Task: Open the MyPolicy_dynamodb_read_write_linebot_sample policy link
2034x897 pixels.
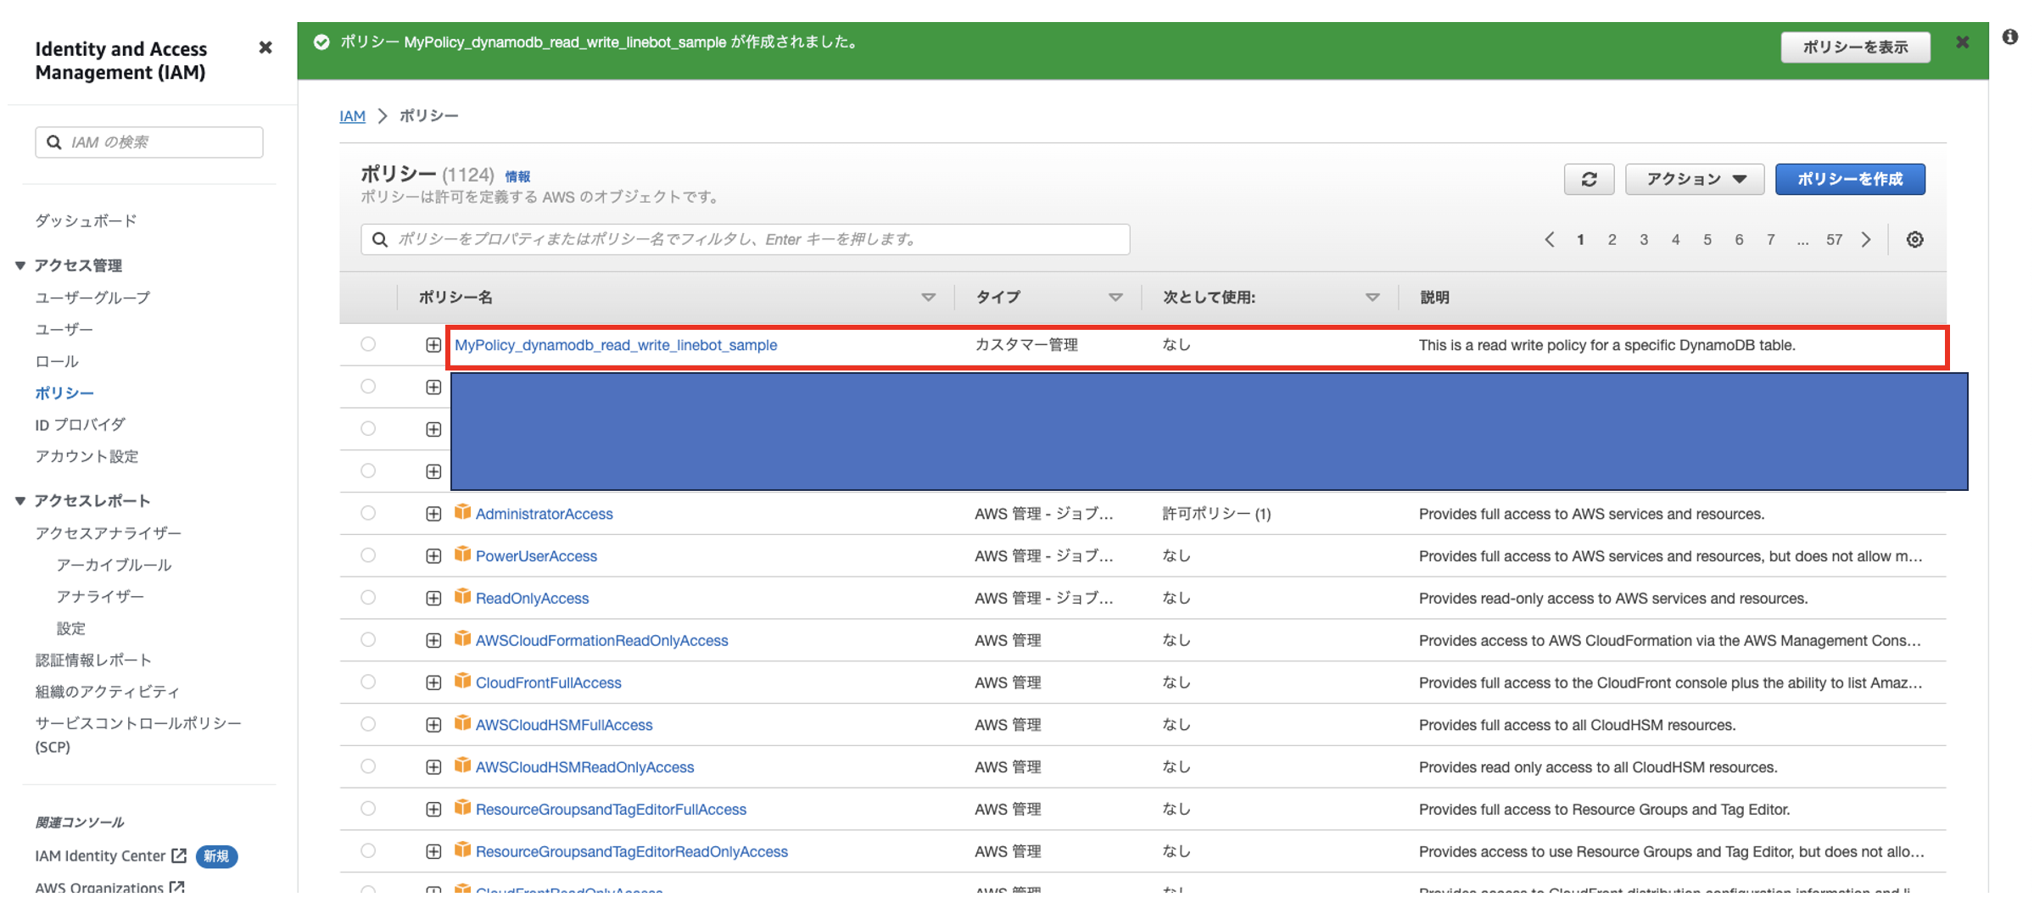Action: coord(616,345)
